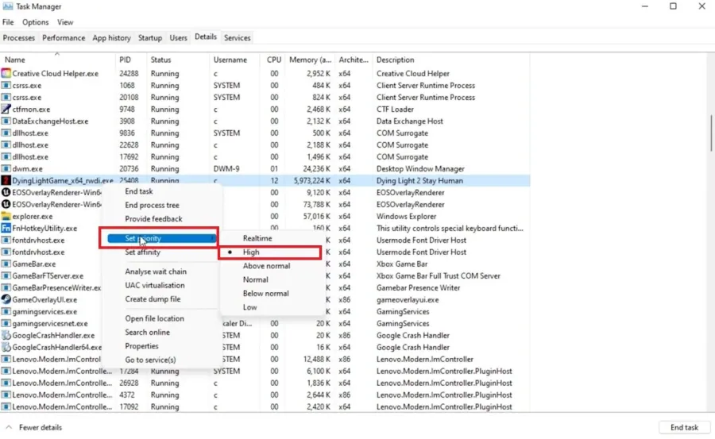This screenshot has height=439, width=715.
Task: Open the Options menu
Action: pos(35,22)
